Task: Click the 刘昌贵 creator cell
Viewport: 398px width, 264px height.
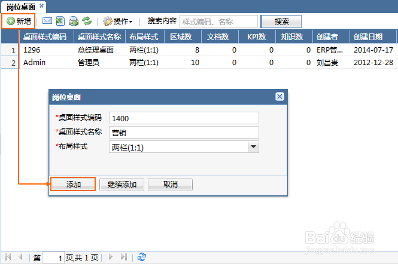Action: tap(331, 62)
